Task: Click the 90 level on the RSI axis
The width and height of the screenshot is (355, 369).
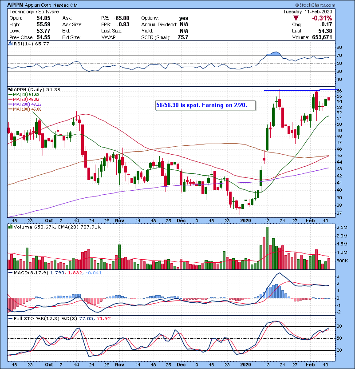Action: 339,48
